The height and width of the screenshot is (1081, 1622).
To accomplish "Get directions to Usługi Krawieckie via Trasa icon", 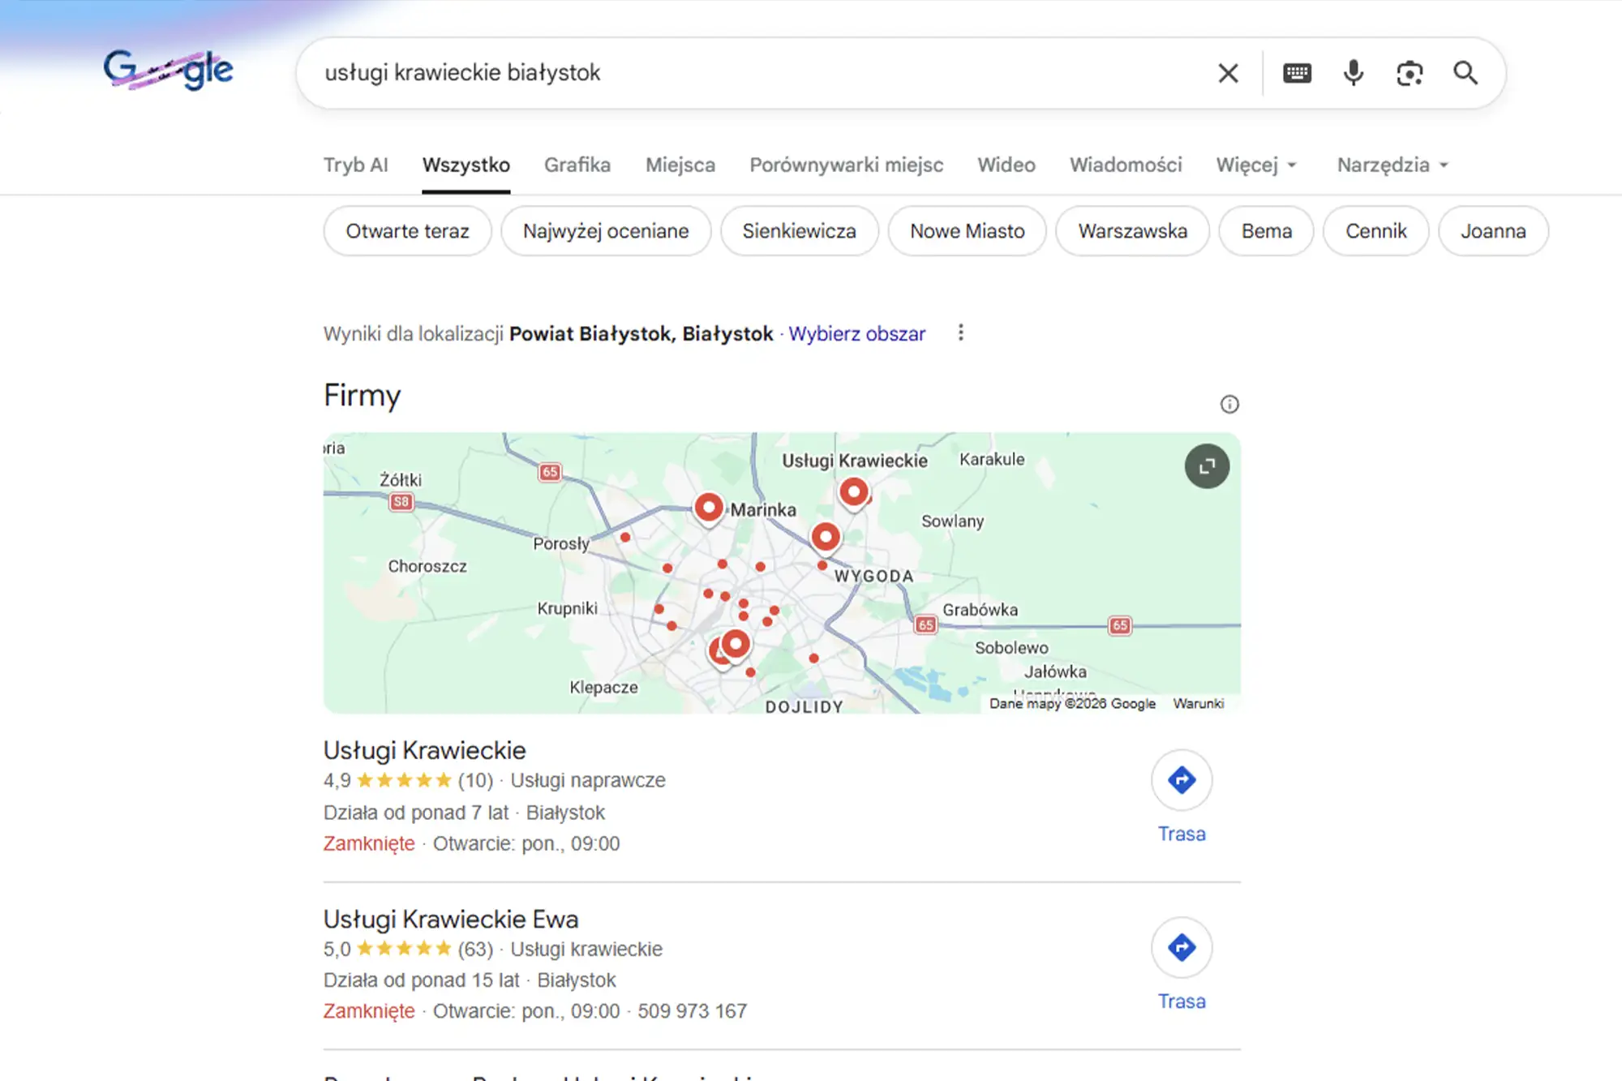I will 1182,779.
